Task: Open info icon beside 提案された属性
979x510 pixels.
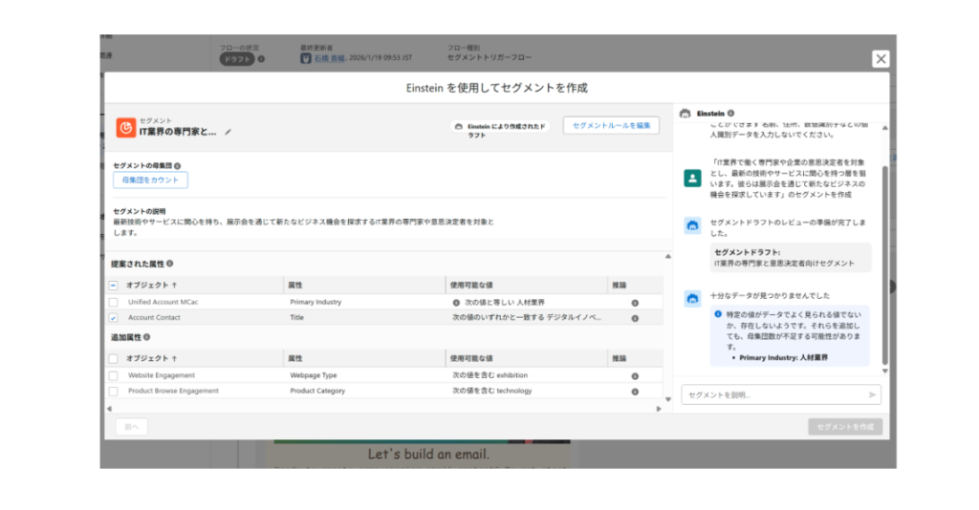Action: [170, 264]
